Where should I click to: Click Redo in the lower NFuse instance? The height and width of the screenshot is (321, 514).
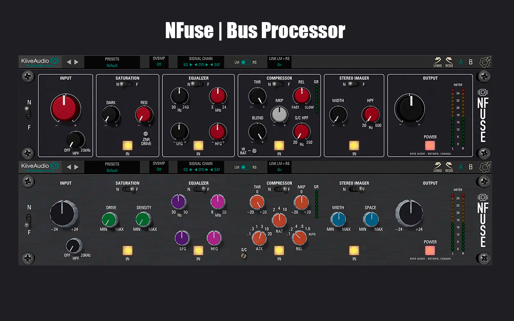449,167
